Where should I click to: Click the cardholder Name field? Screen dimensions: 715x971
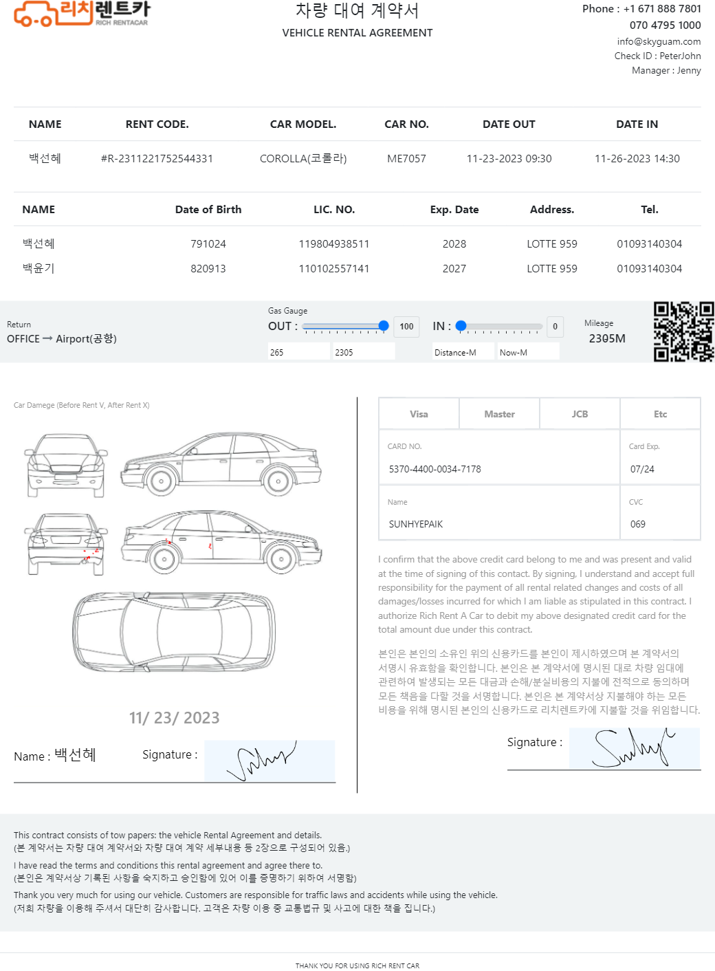click(499, 524)
